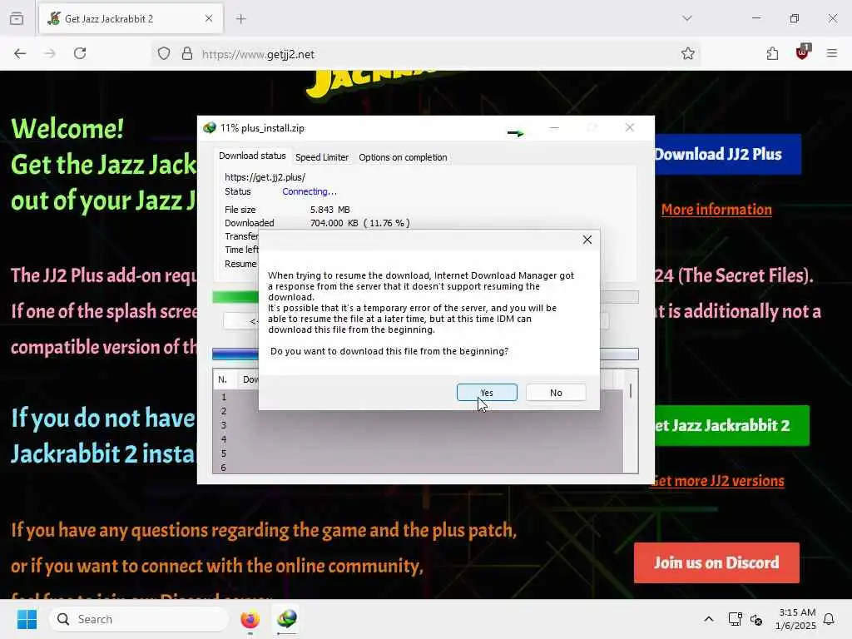The height and width of the screenshot is (639, 852).
Task: Click the Connecting... status text
Action: point(310,192)
